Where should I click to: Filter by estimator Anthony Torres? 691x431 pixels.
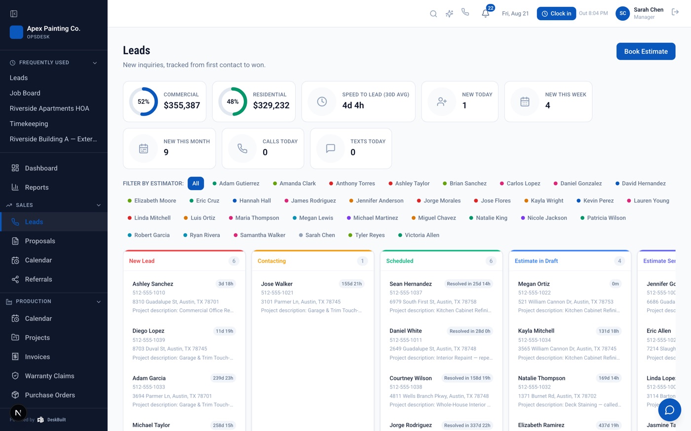click(352, 183)
